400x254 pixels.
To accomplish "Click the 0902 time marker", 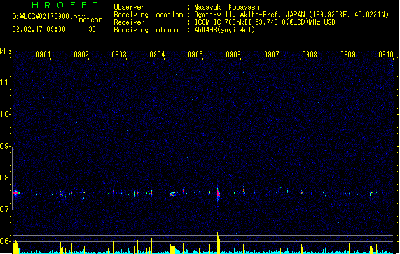I will [81, 55].
